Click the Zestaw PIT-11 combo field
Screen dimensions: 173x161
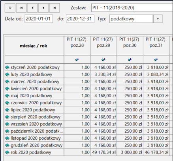pos(132,8)
